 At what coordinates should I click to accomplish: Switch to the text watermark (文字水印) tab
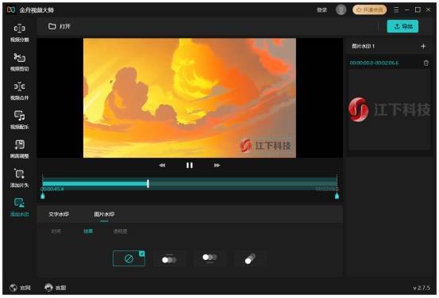click(x=59, y=215)
